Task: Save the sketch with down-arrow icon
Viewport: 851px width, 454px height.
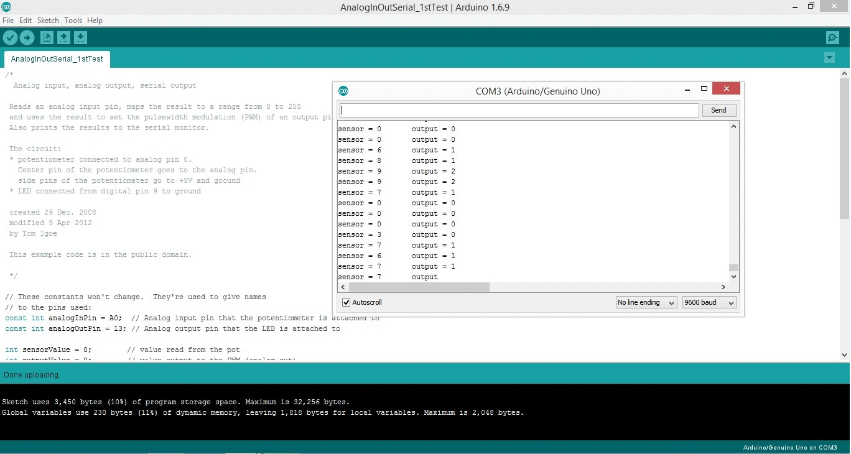Action: point(80,38)
